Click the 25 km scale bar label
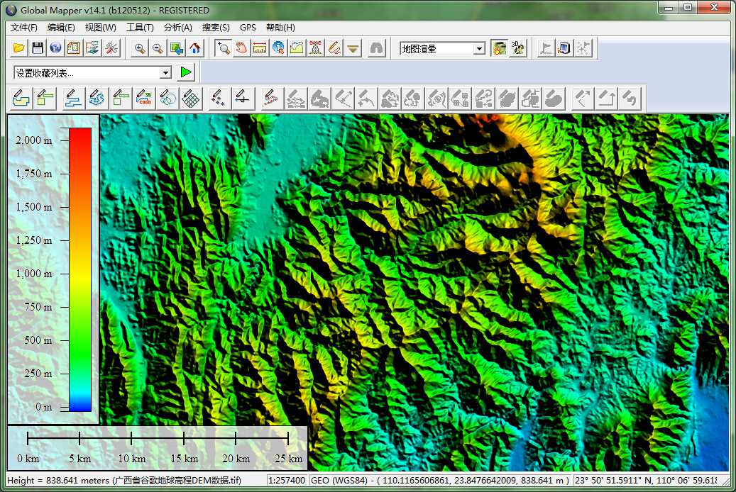Screen dimensions: 736x492 click(x=288, y=458)
